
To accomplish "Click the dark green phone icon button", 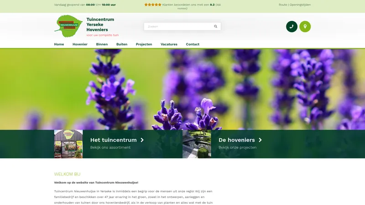I will (292, 26).
